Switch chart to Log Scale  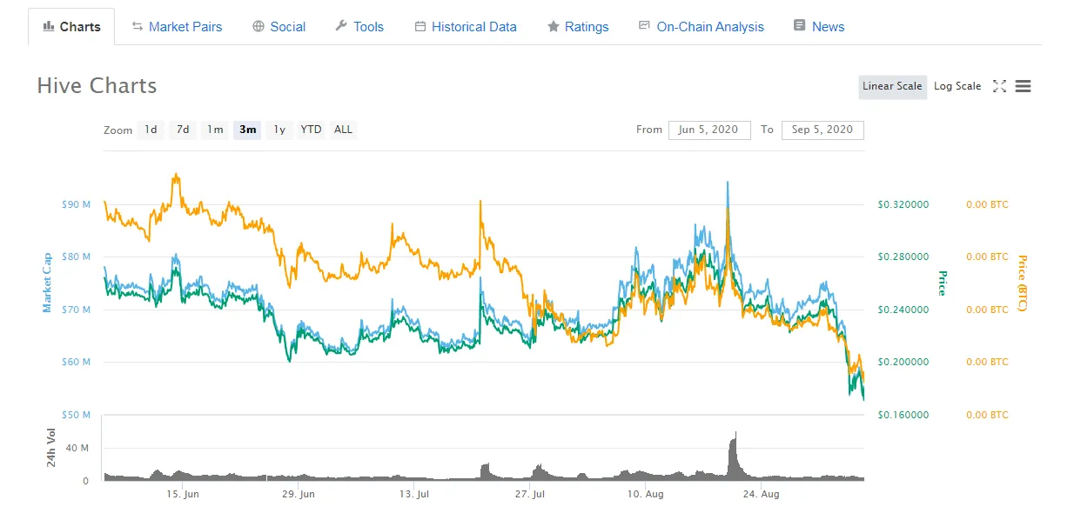coord(957,86)
